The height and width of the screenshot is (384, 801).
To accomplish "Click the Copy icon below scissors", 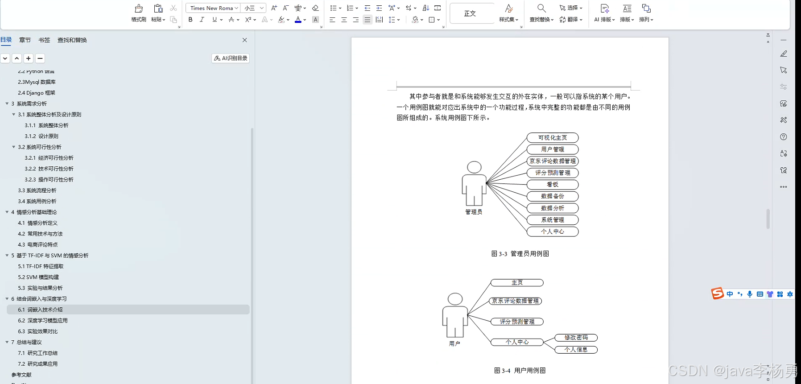I will click(173, 20).
